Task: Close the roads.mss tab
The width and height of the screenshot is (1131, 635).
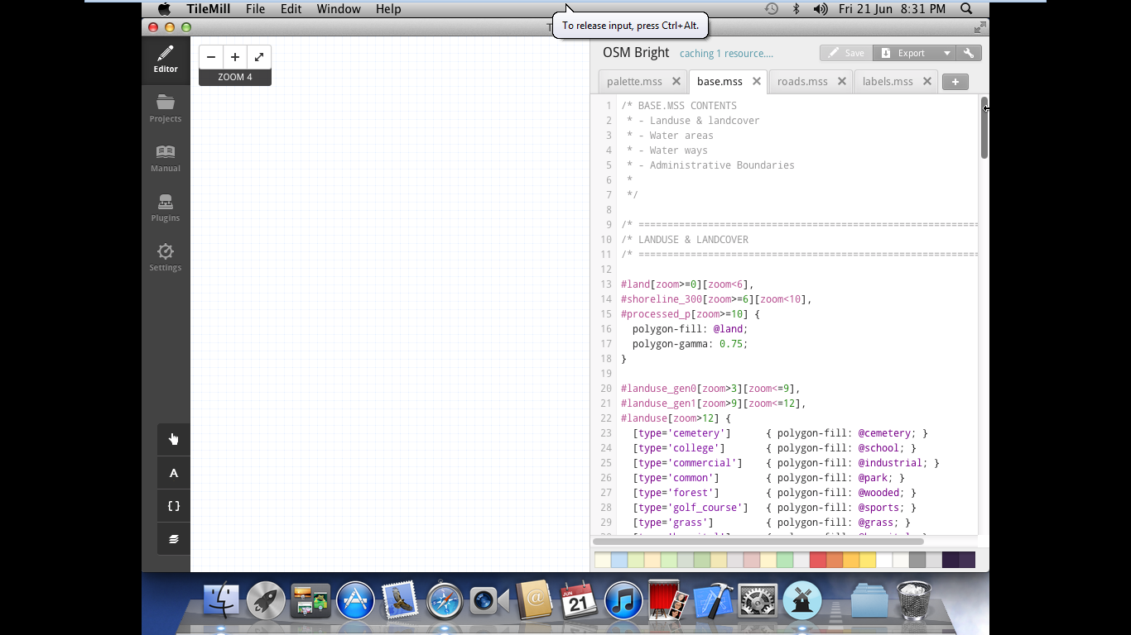Action: (841, 81)
